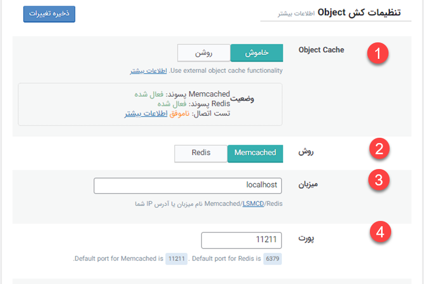Viewport: 424px width, 284px height.
Task: Click the red number 4 badge
Action: (x=380, y=232)
